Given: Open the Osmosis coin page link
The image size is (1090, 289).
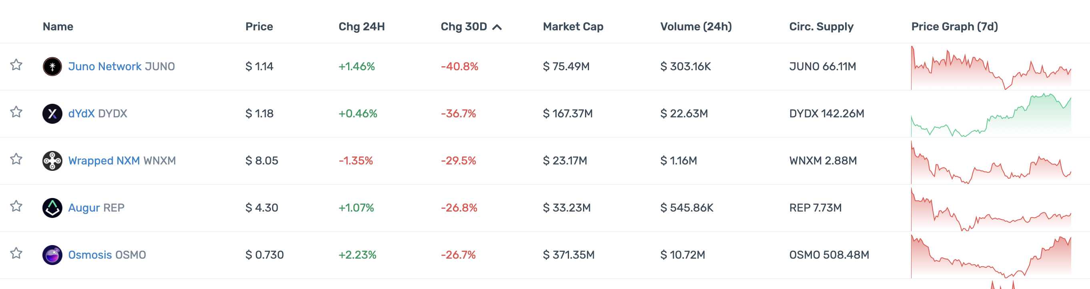Looking at the screenshot, I should [x=90, y=255].
